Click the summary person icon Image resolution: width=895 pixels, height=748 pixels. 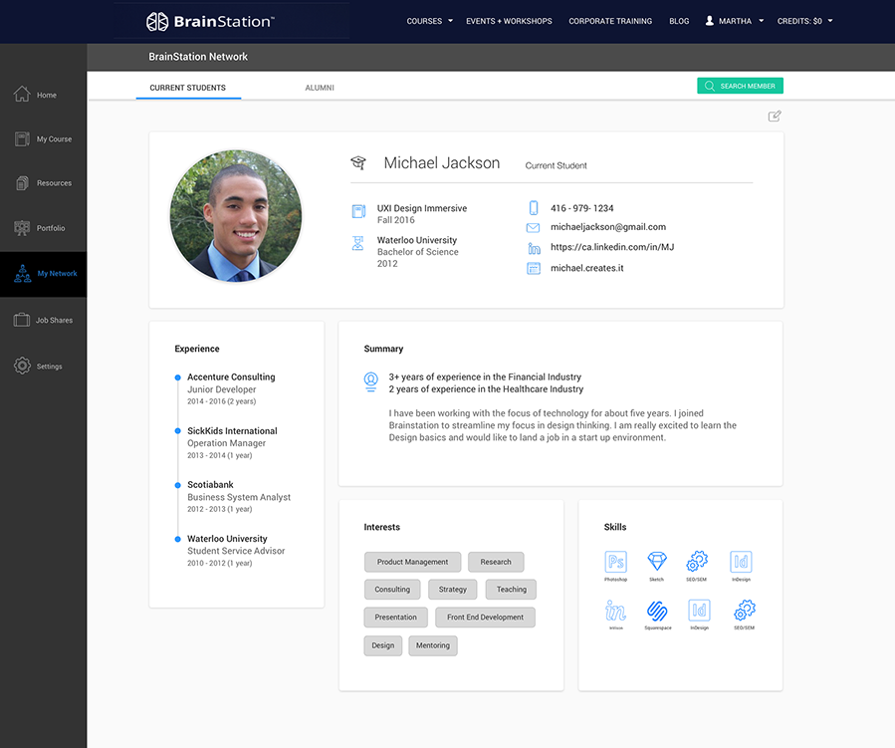click(371, 381)
